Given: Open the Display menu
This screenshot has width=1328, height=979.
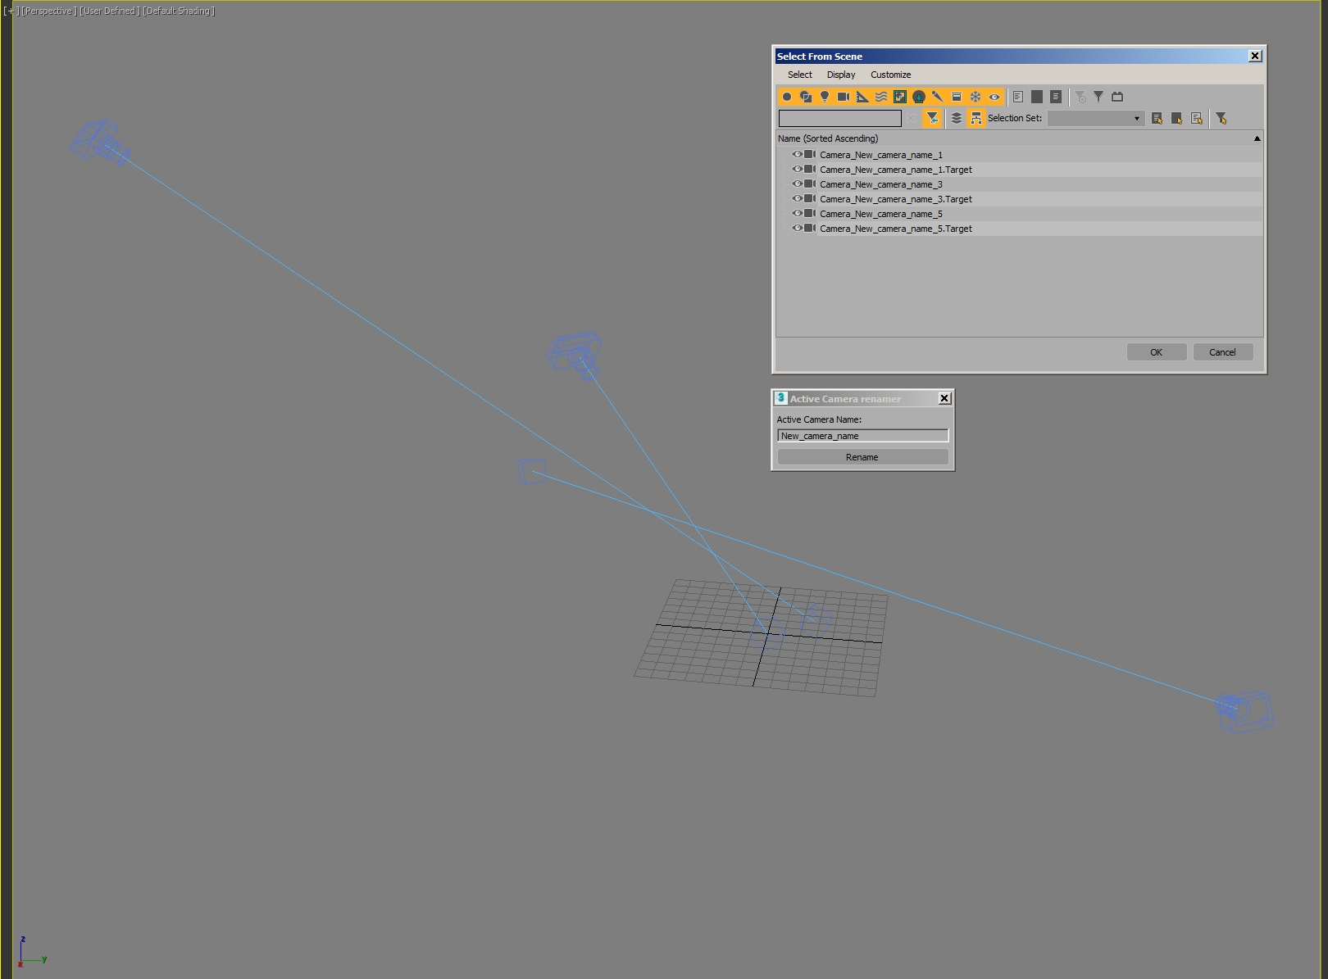Looking at the screenshot, I should (840, 75).
